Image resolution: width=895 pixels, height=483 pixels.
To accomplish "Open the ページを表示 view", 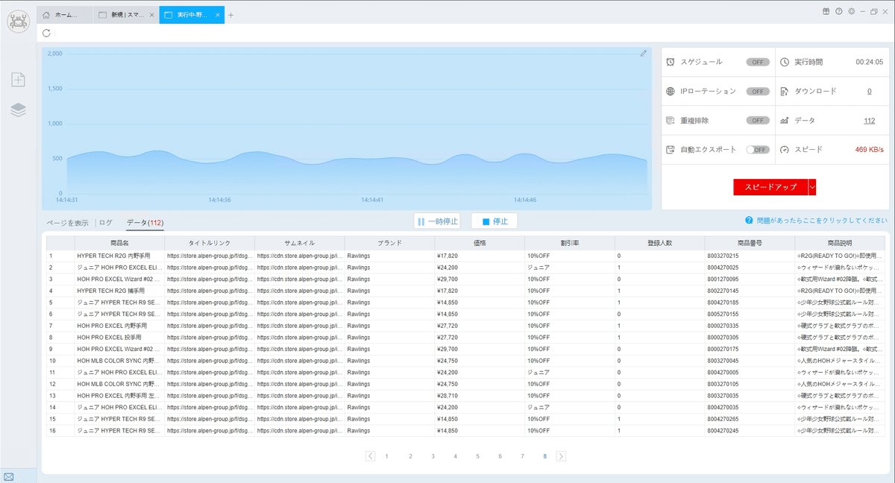I will click(67, 223).
